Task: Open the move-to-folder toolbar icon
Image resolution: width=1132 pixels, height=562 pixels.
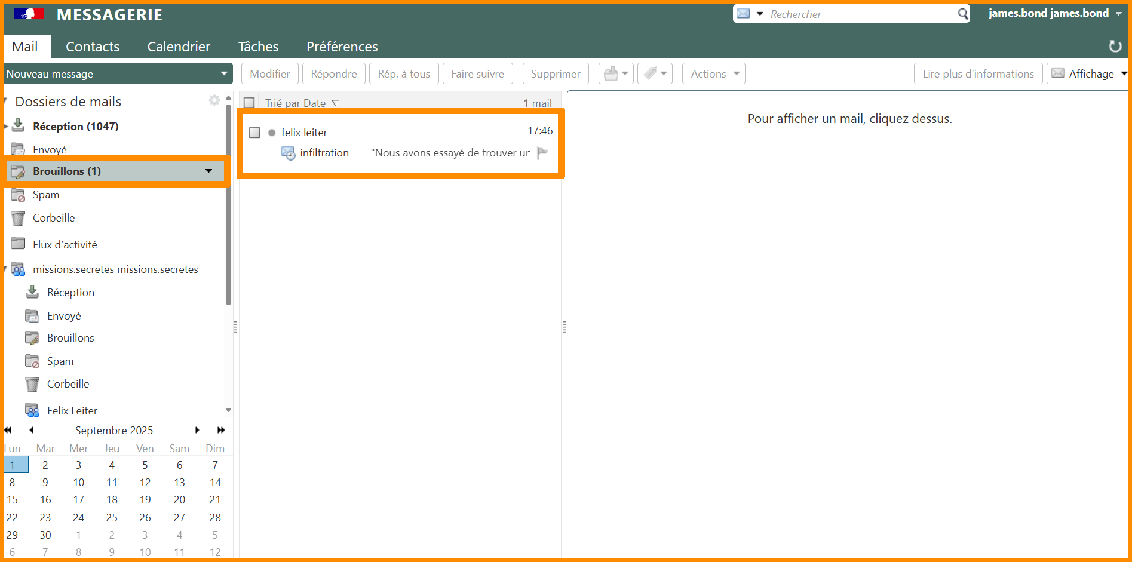Action: pos(615,73)
